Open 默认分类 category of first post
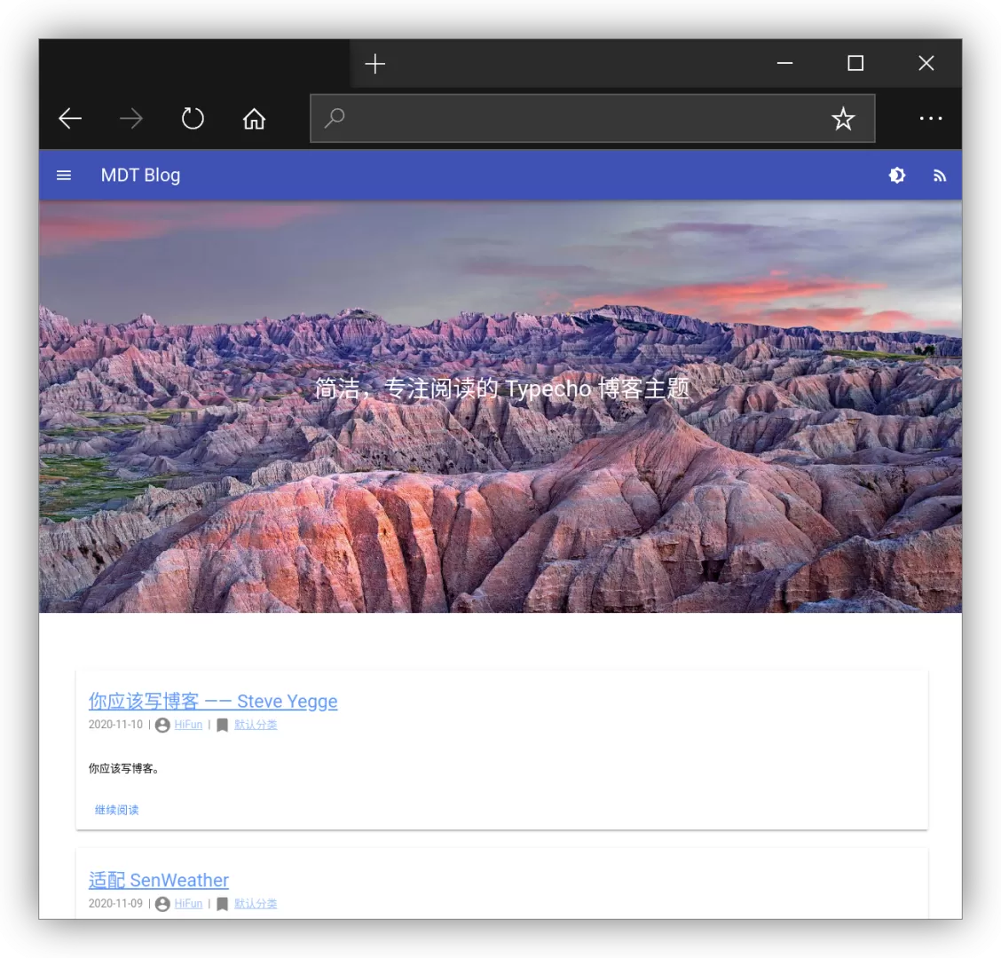This screenshot has width=1001, height=958. [x=256, y=725]
